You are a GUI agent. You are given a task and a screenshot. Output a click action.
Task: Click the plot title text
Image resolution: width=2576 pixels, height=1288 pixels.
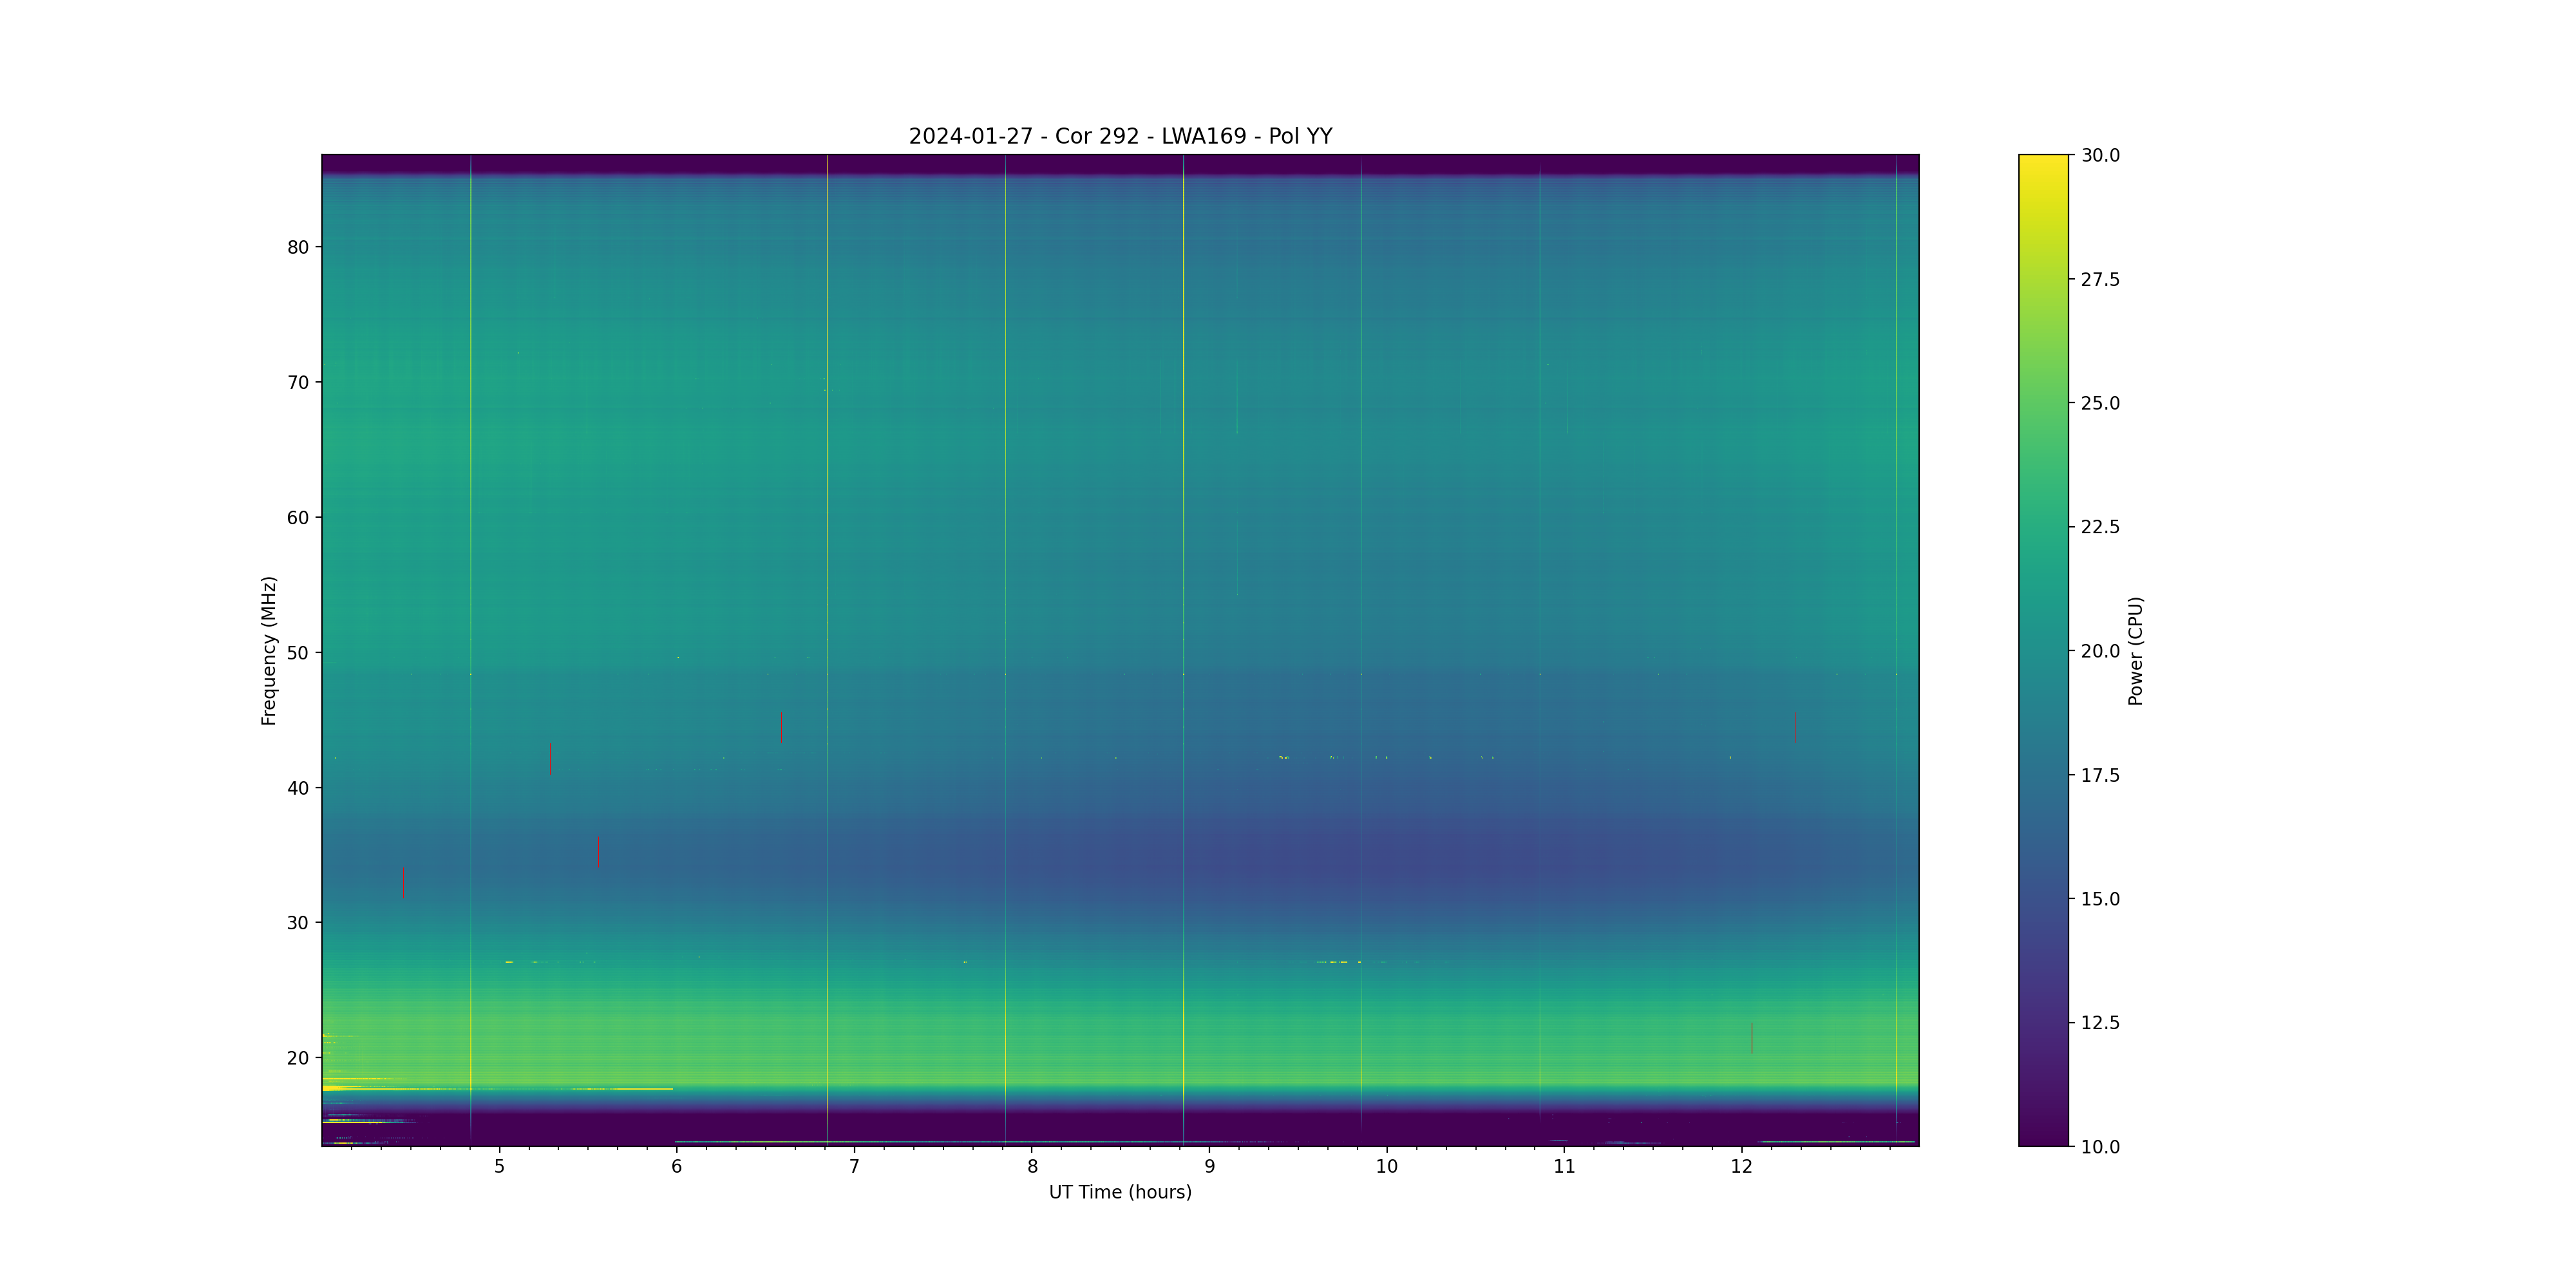[x=1120, y=136]
